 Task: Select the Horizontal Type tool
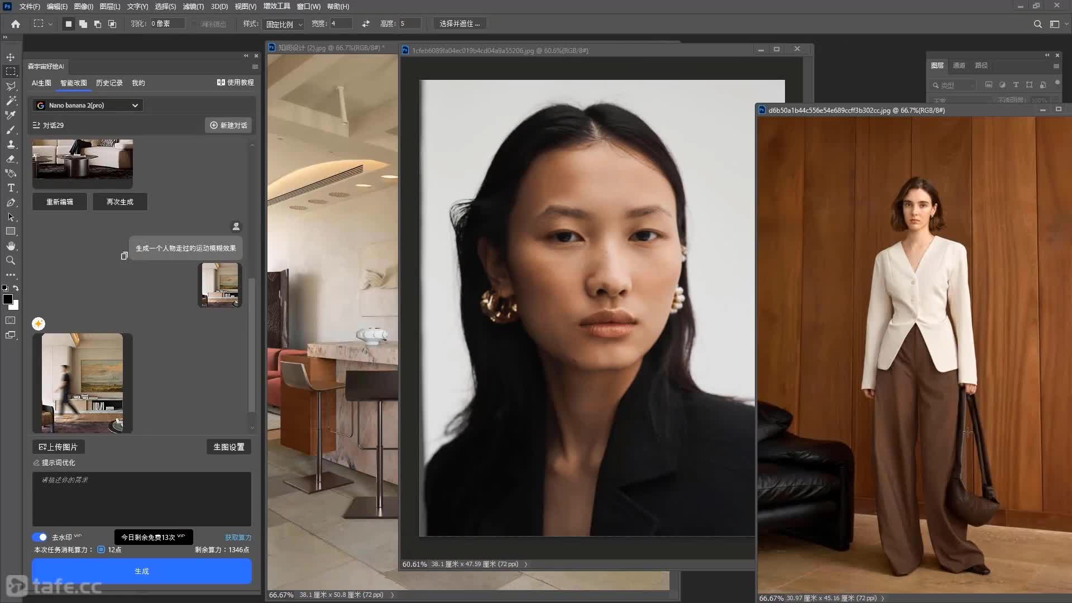11,188
